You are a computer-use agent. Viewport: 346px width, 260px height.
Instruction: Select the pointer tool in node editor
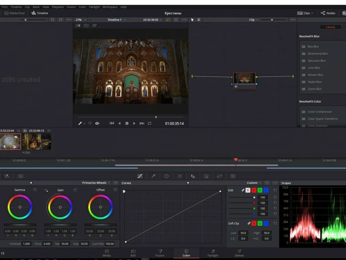coord(192,19)
